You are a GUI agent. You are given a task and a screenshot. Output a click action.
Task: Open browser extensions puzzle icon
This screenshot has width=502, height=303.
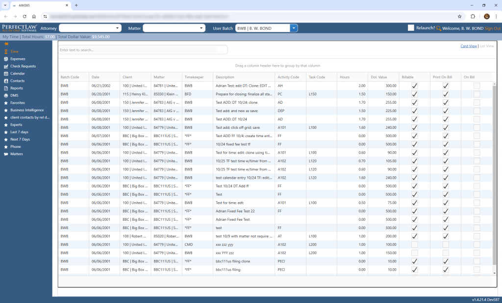pyautogui.click(x=473, y=16)
